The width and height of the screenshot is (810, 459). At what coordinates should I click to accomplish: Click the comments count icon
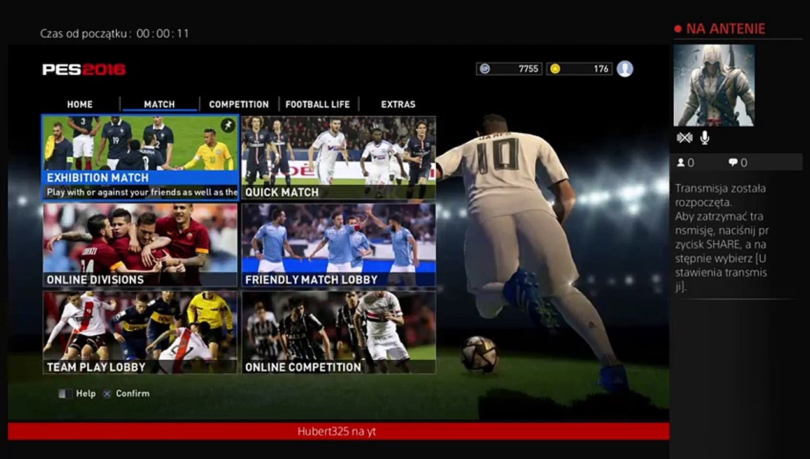[x=733, y=163]
